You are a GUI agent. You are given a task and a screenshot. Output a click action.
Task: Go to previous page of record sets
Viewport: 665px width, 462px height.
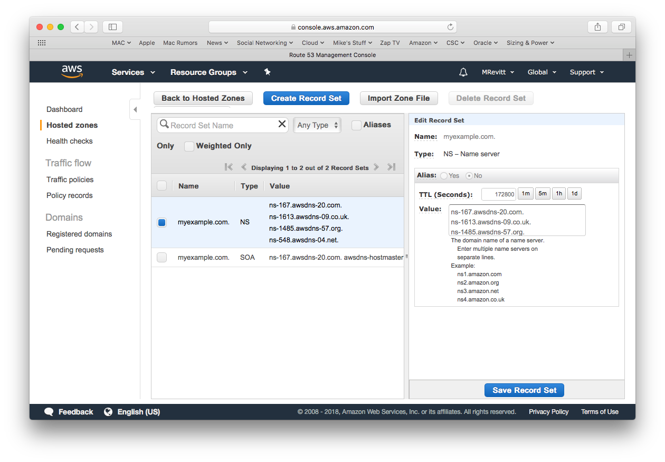coord(244,167)
